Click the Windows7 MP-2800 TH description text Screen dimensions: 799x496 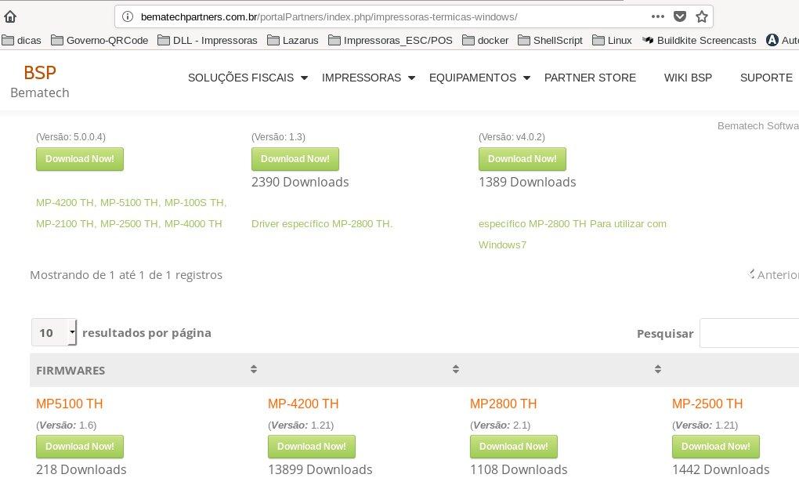coord(573,234)
